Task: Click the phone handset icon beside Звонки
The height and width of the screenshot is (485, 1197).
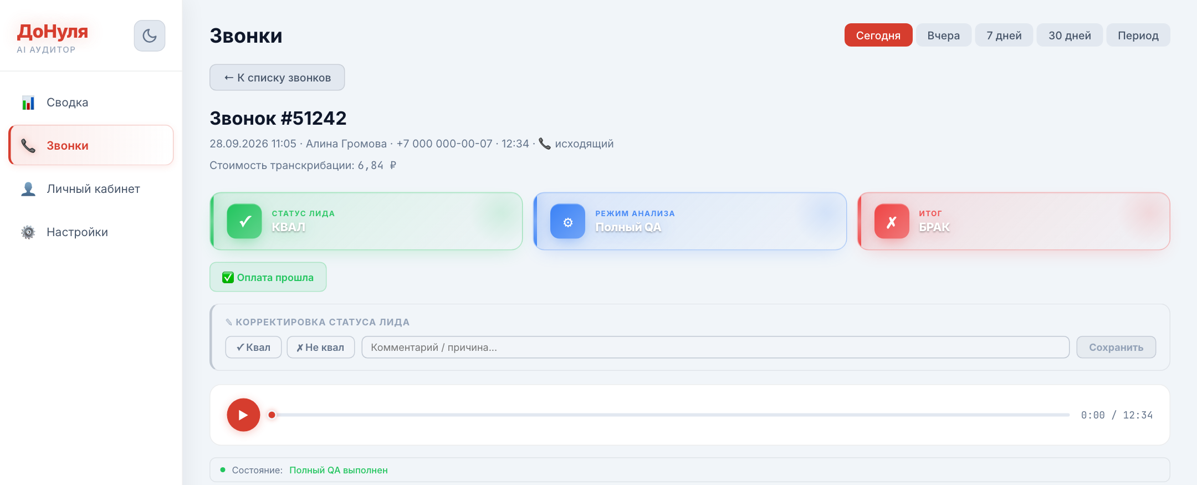Action: click(x=28, y=146)
